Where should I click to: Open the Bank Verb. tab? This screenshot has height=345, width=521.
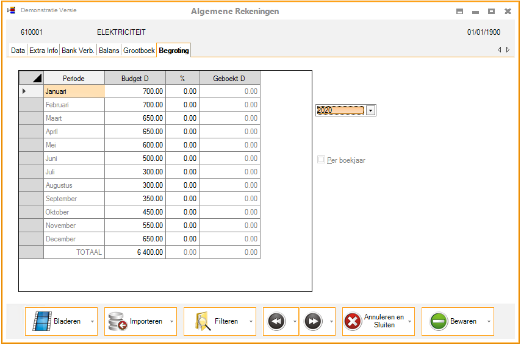[x=77, y=51]
